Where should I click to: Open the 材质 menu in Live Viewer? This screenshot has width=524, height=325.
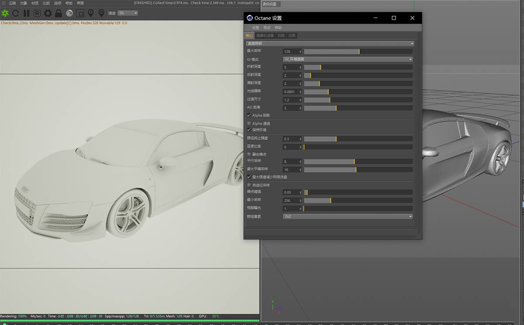[x=35, y=3]
